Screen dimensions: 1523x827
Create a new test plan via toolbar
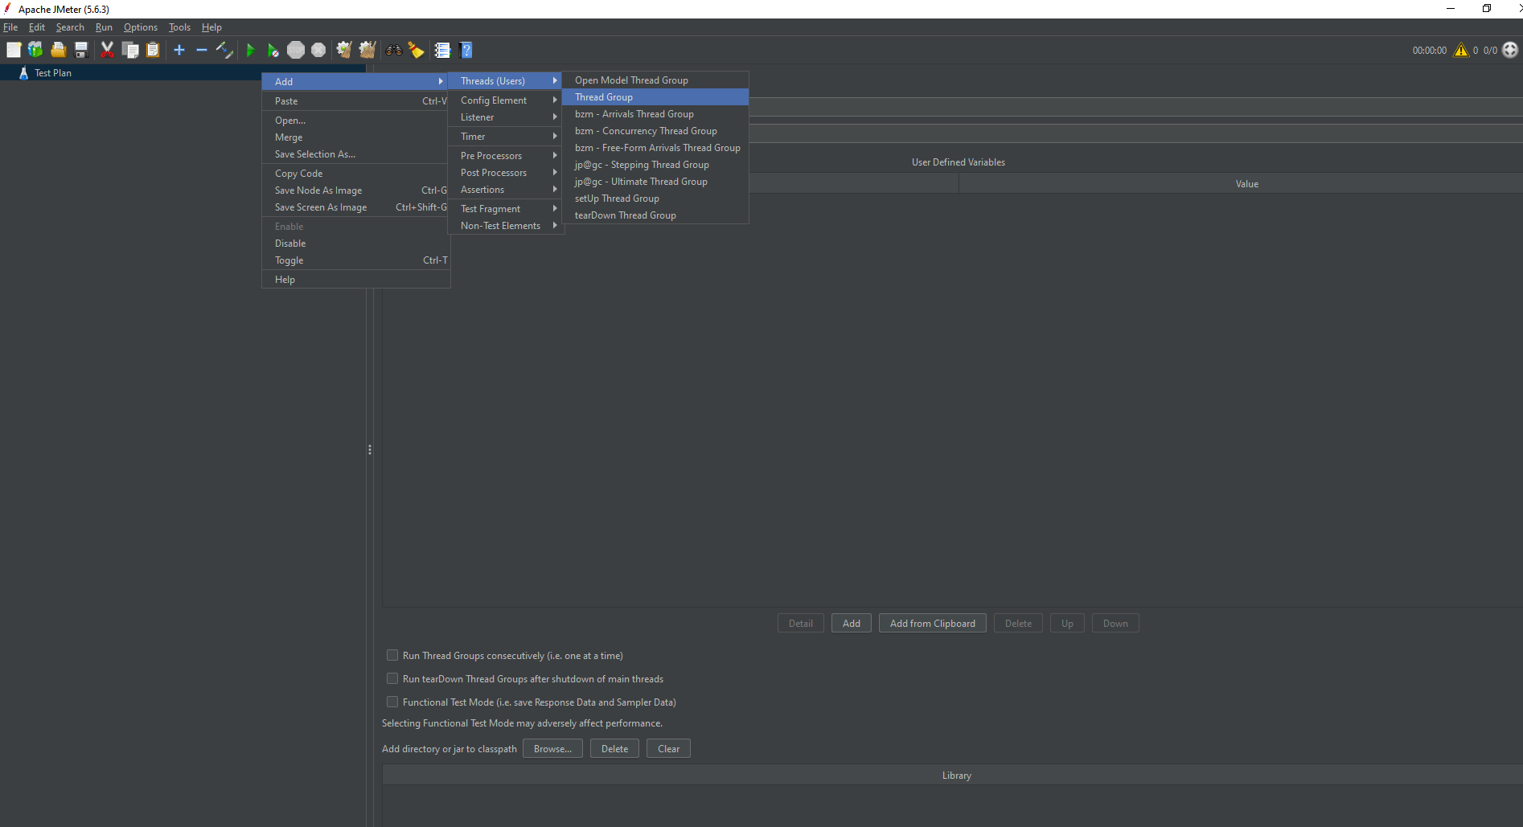(14, 50)
